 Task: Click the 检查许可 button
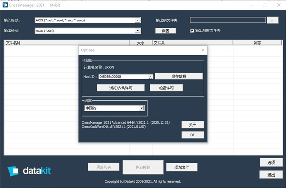coord(166,88)
